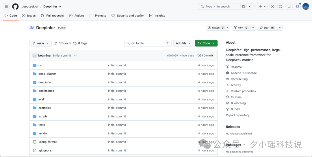Open the Create new plus dropdown
Viewport: 312px width, 157px height.
262,7
